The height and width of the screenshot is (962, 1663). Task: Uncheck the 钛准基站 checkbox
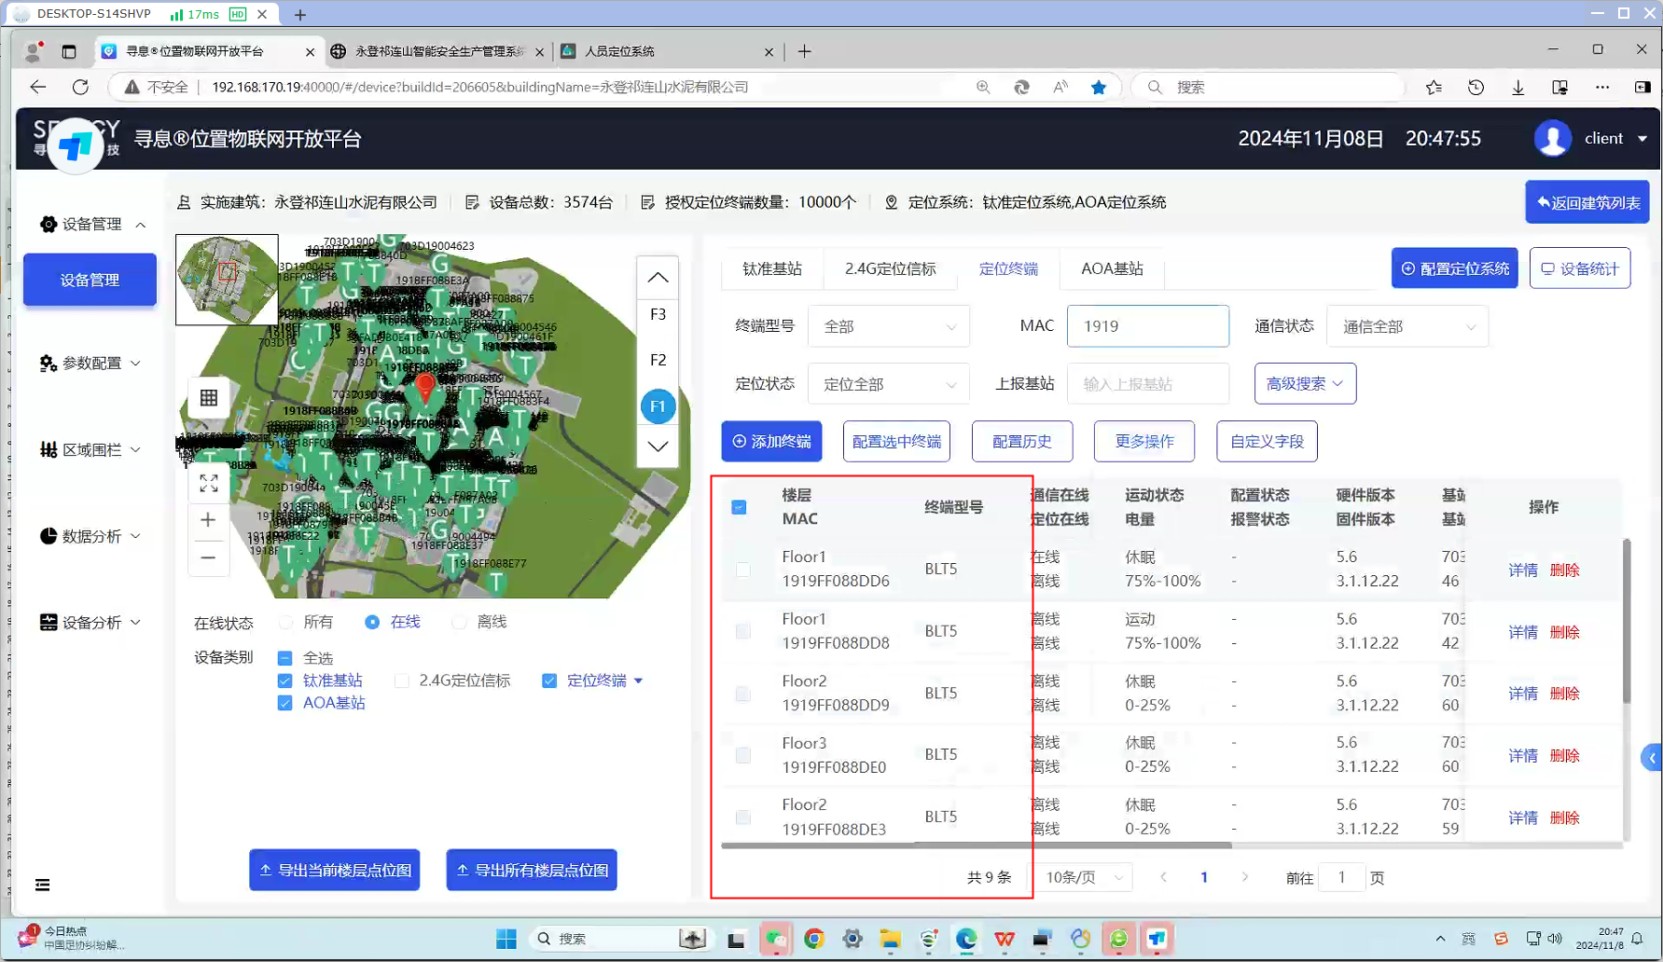[x=285, y=680]
